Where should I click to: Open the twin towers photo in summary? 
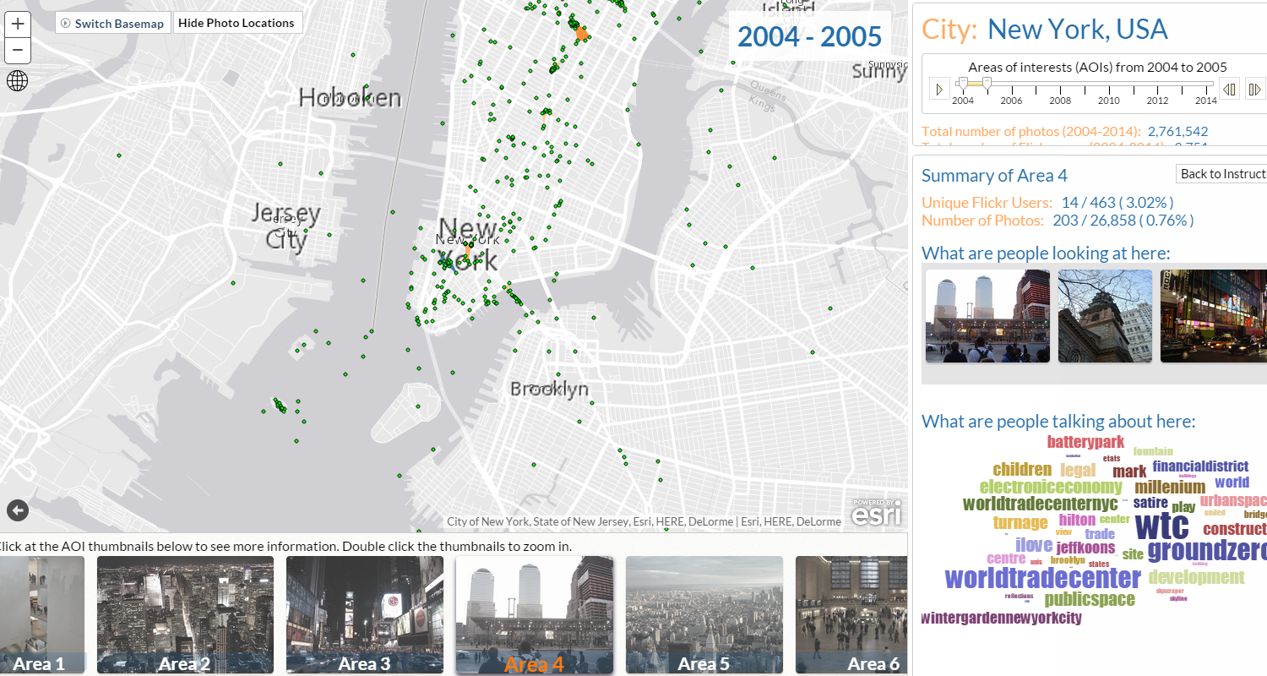pyautogui.click(x=987, y=316)
